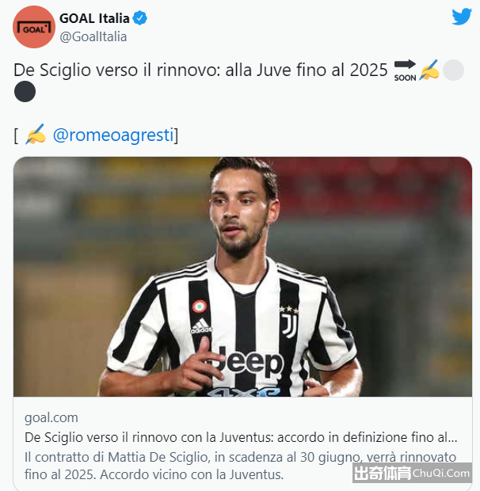Click the black circle emoji

pyautogui.click(x=25, y=91)
